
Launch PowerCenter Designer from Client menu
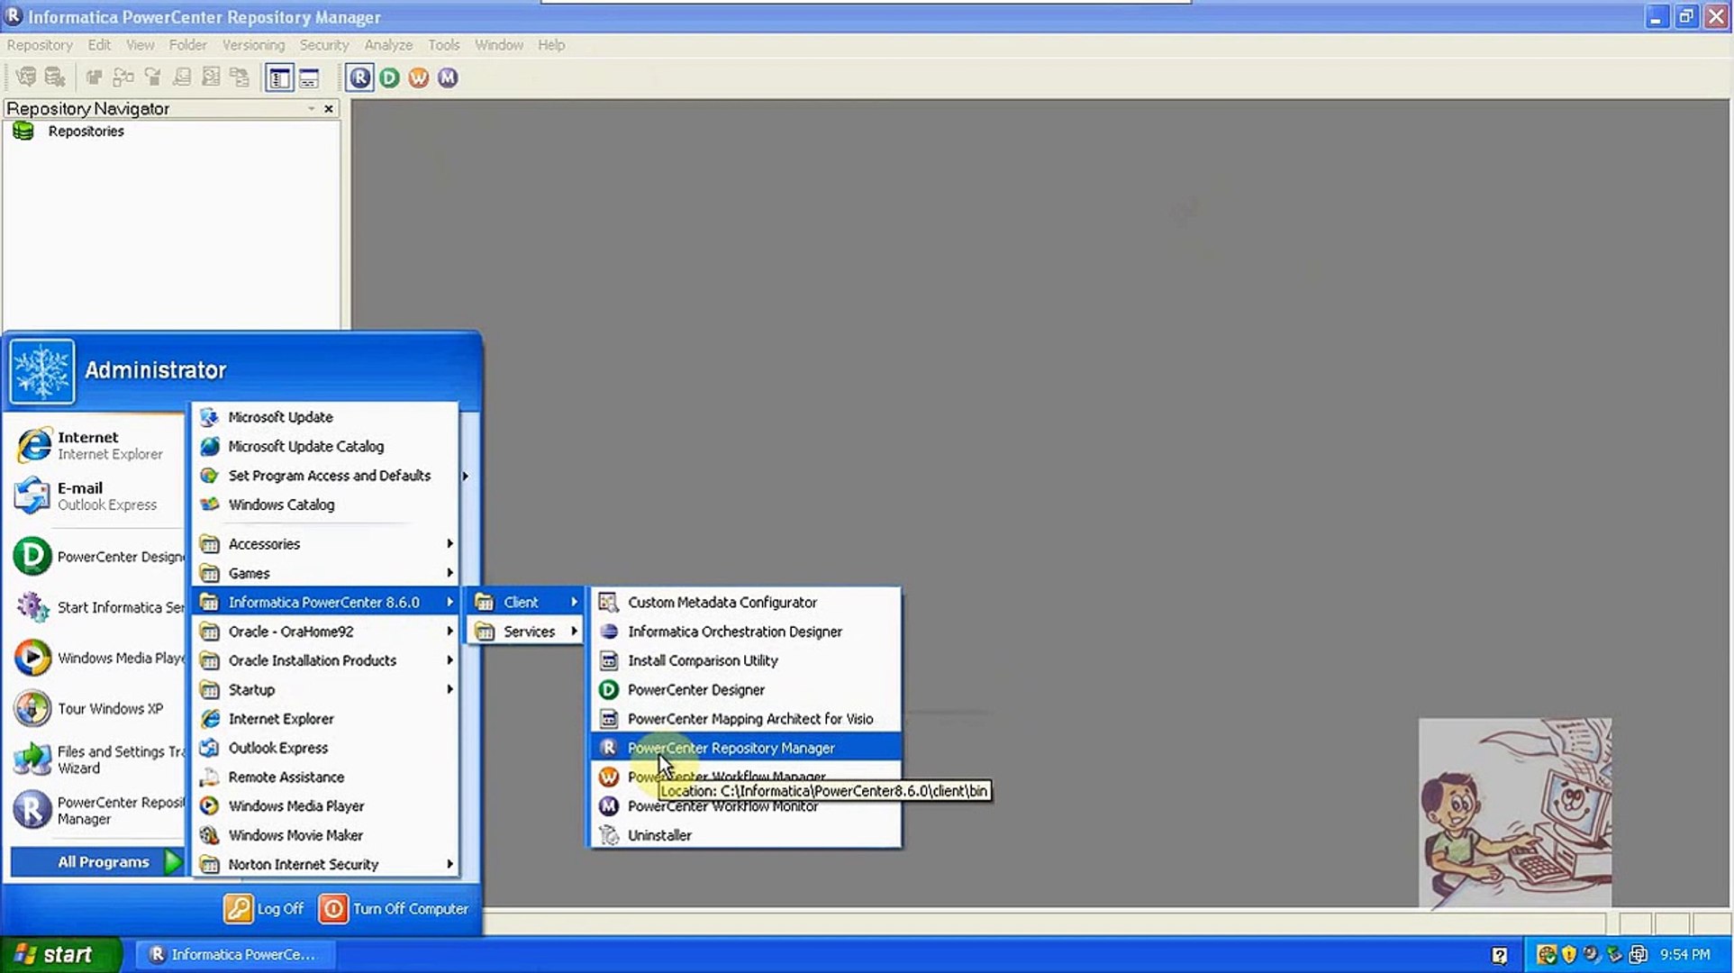(746, 689)
